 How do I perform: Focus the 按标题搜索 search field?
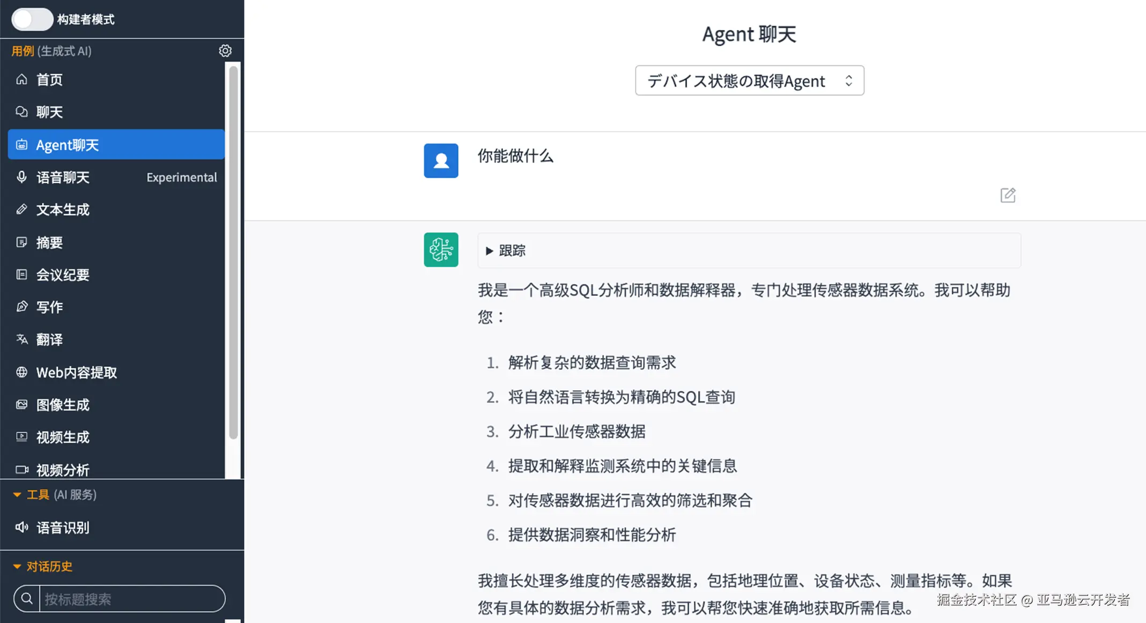pyautogui.click(x=131, y=599)
